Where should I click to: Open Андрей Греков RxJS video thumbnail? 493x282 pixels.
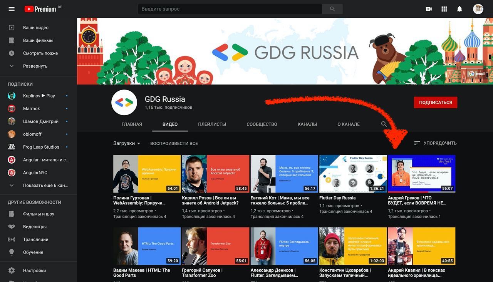(x=422, y=174)
